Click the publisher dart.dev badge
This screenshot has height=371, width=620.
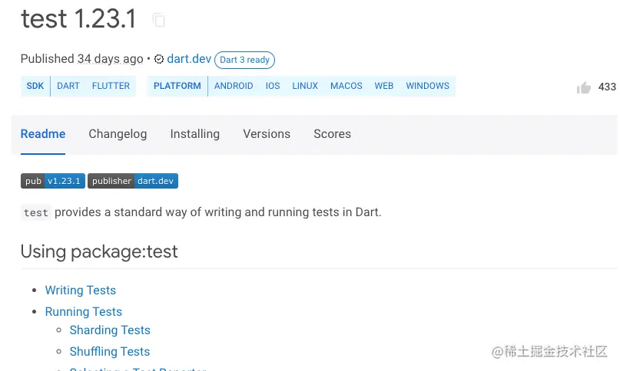[x=133, y=181]
